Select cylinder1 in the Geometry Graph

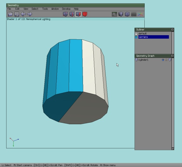coord(143,60)
